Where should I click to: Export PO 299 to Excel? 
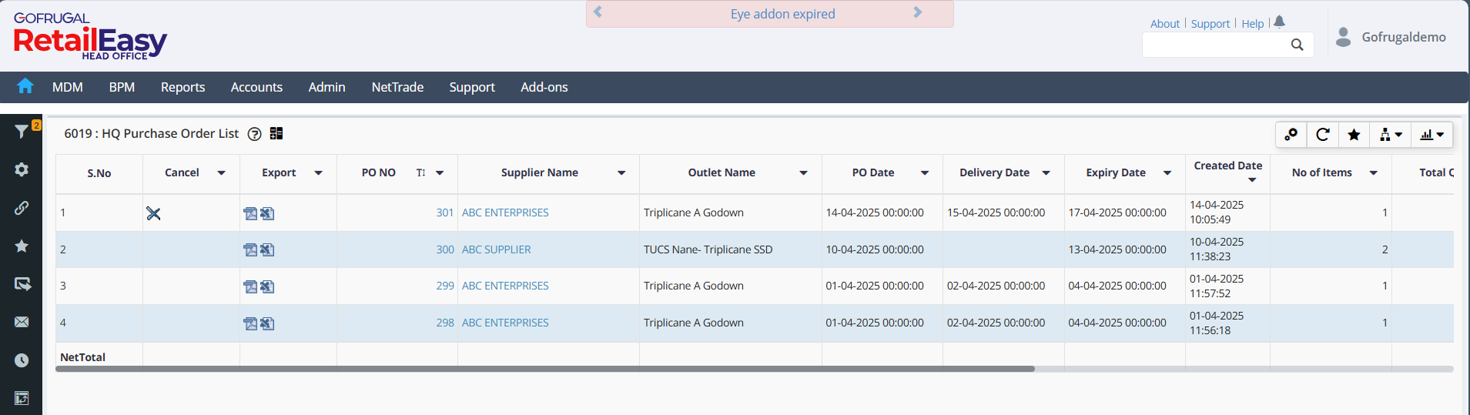(267, 286)
